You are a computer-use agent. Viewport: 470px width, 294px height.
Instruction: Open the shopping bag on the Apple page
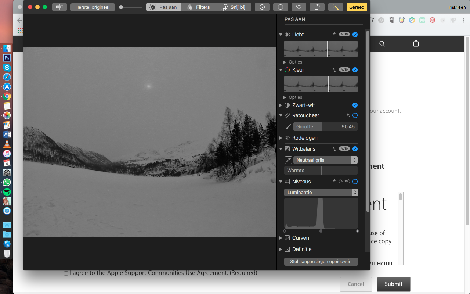416,44
